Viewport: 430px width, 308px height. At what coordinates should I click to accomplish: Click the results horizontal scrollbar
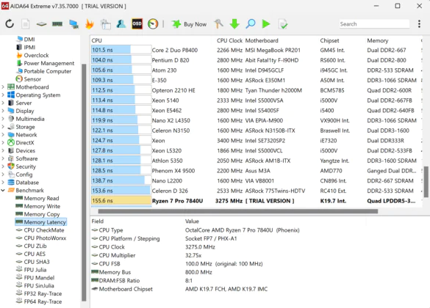coord(238,211)
